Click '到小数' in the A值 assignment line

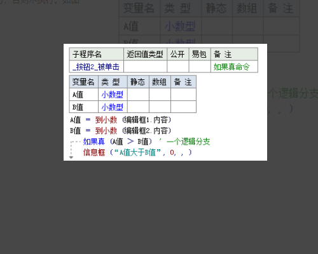point(106,120)
